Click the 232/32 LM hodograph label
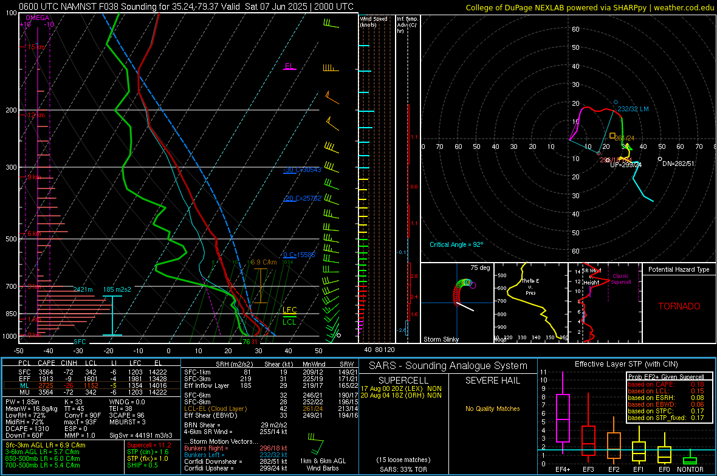Viewport: 717px width, 476px height. tap(633, 109)
